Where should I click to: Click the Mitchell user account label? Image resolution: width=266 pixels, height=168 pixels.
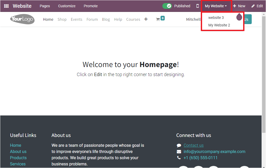[x=194, y=19]
